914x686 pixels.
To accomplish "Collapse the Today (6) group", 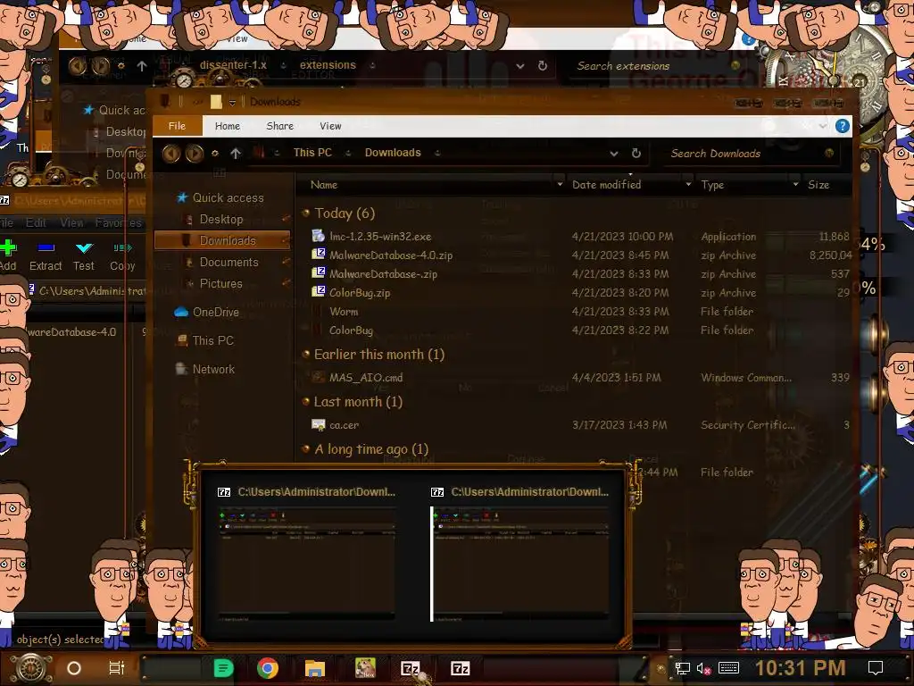I will point(305,213).
